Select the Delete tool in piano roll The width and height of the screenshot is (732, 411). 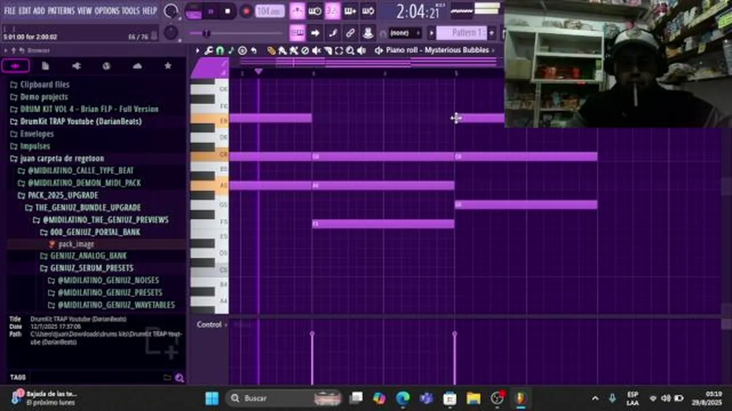pos(305,51)
